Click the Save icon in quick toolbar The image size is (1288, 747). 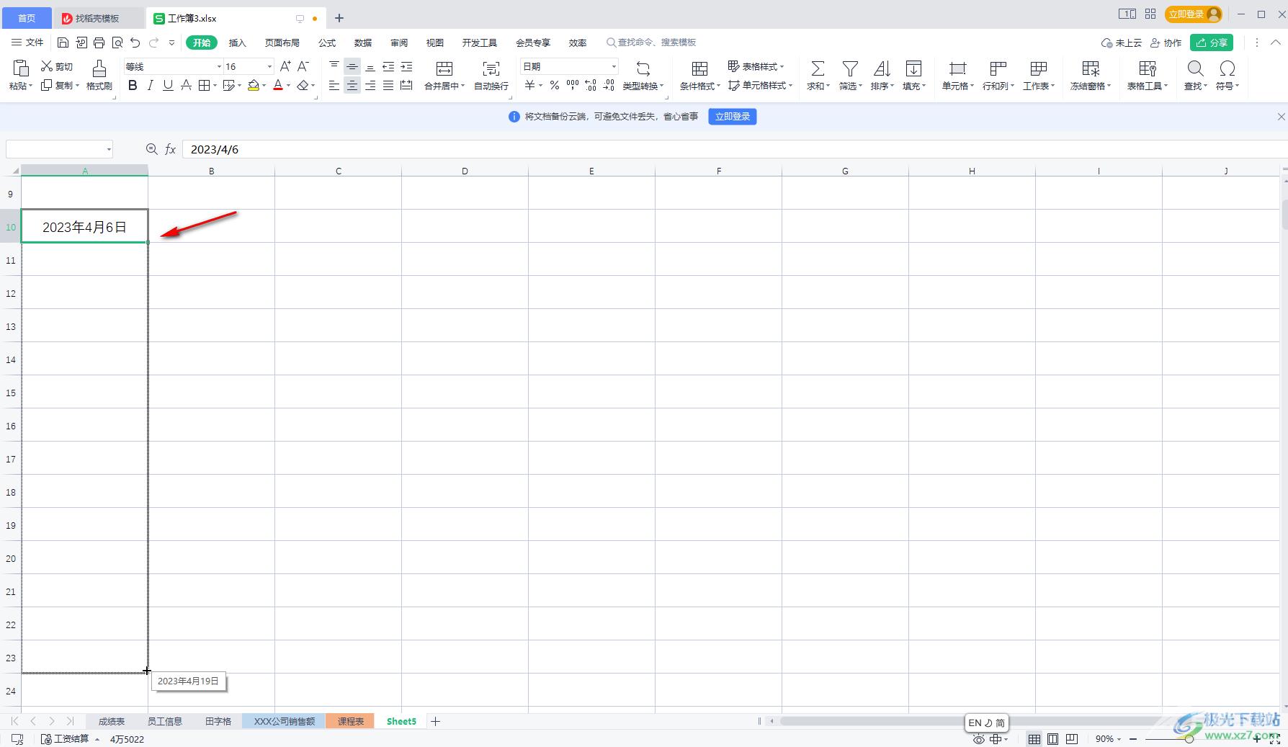(x=63, y=43)
